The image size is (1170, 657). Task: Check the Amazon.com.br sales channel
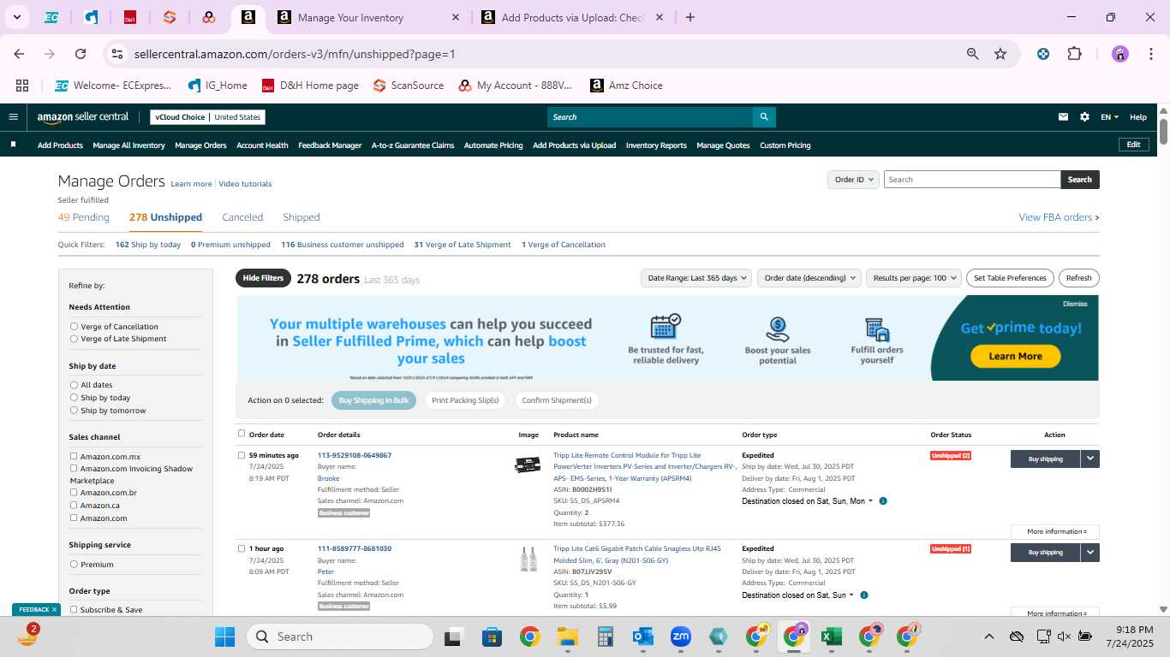(74, 493)
